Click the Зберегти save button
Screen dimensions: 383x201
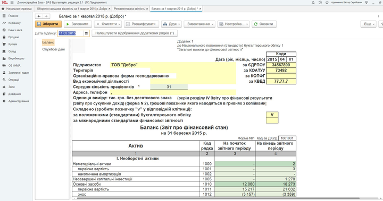[x=48, y=24]
